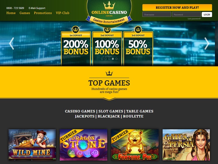Click the Username input field
Viewport: 218px width, 164px height.
pos(157,14)
